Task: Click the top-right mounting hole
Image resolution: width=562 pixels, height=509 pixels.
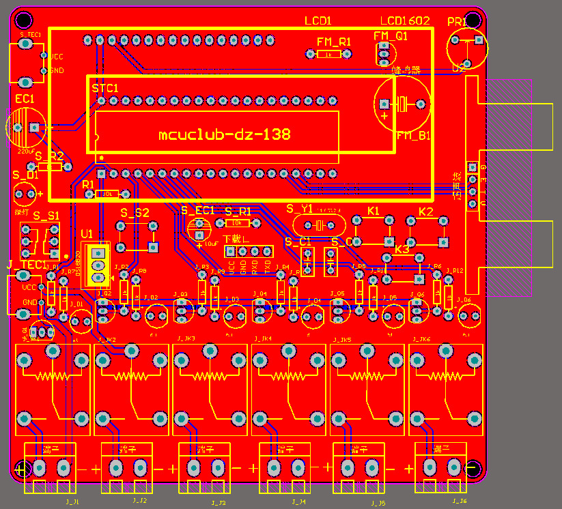Action: click(x=473, y=20)
